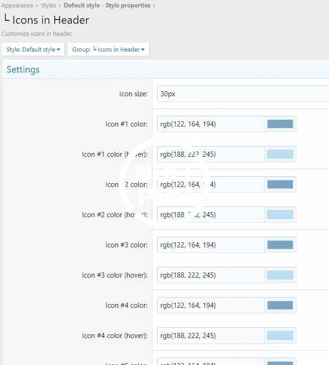Open the Icon #3 hover color swatch
The image size is (329, 365).
click(280, 275)
